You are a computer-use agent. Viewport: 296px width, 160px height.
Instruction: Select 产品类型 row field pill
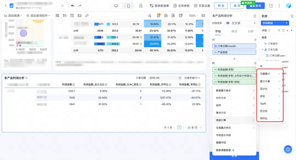click(x=234, y=52)
